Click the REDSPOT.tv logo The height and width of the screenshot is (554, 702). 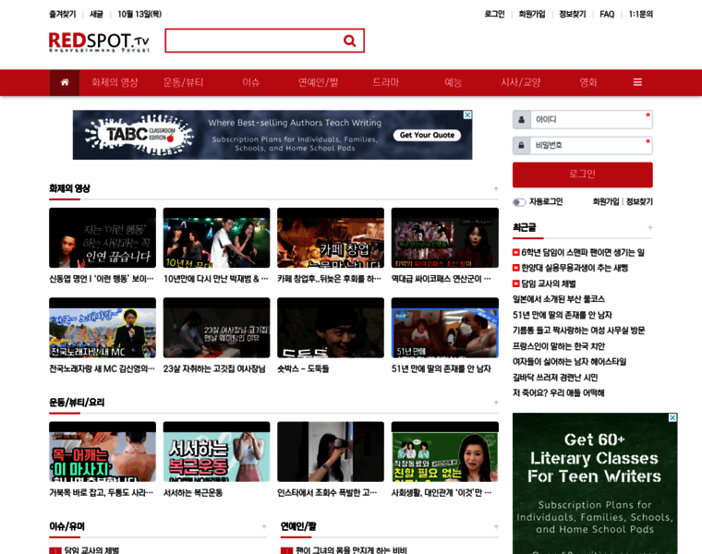[x=99, y=42]
